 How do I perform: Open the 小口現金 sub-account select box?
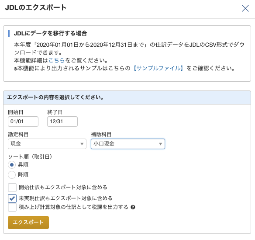click(128, 144)
